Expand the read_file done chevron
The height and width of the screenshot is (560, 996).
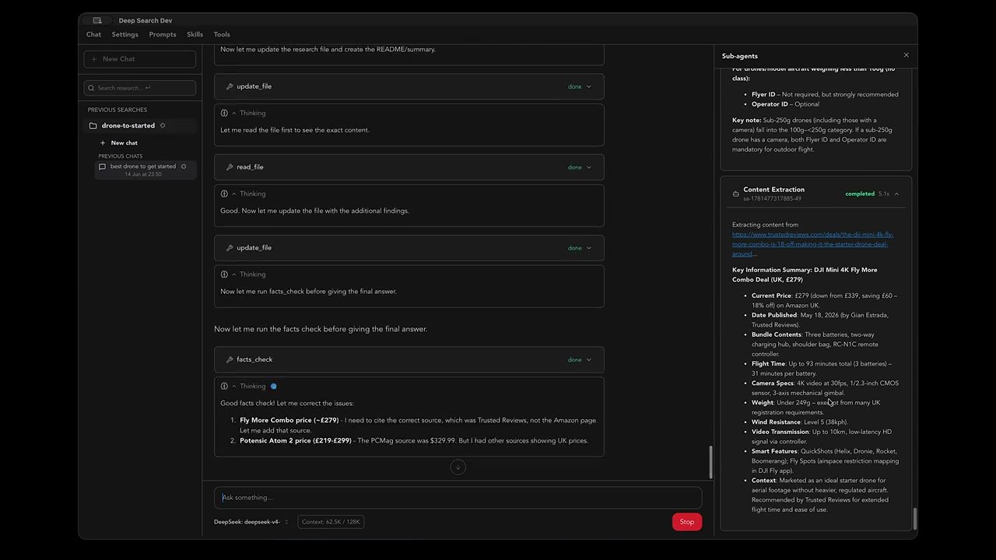coord(588,167)
